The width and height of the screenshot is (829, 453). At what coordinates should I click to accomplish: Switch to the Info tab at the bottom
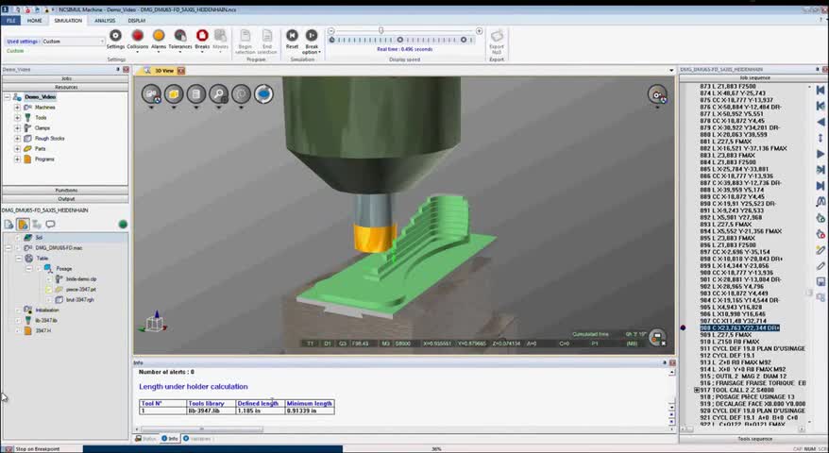coord(169,439)
